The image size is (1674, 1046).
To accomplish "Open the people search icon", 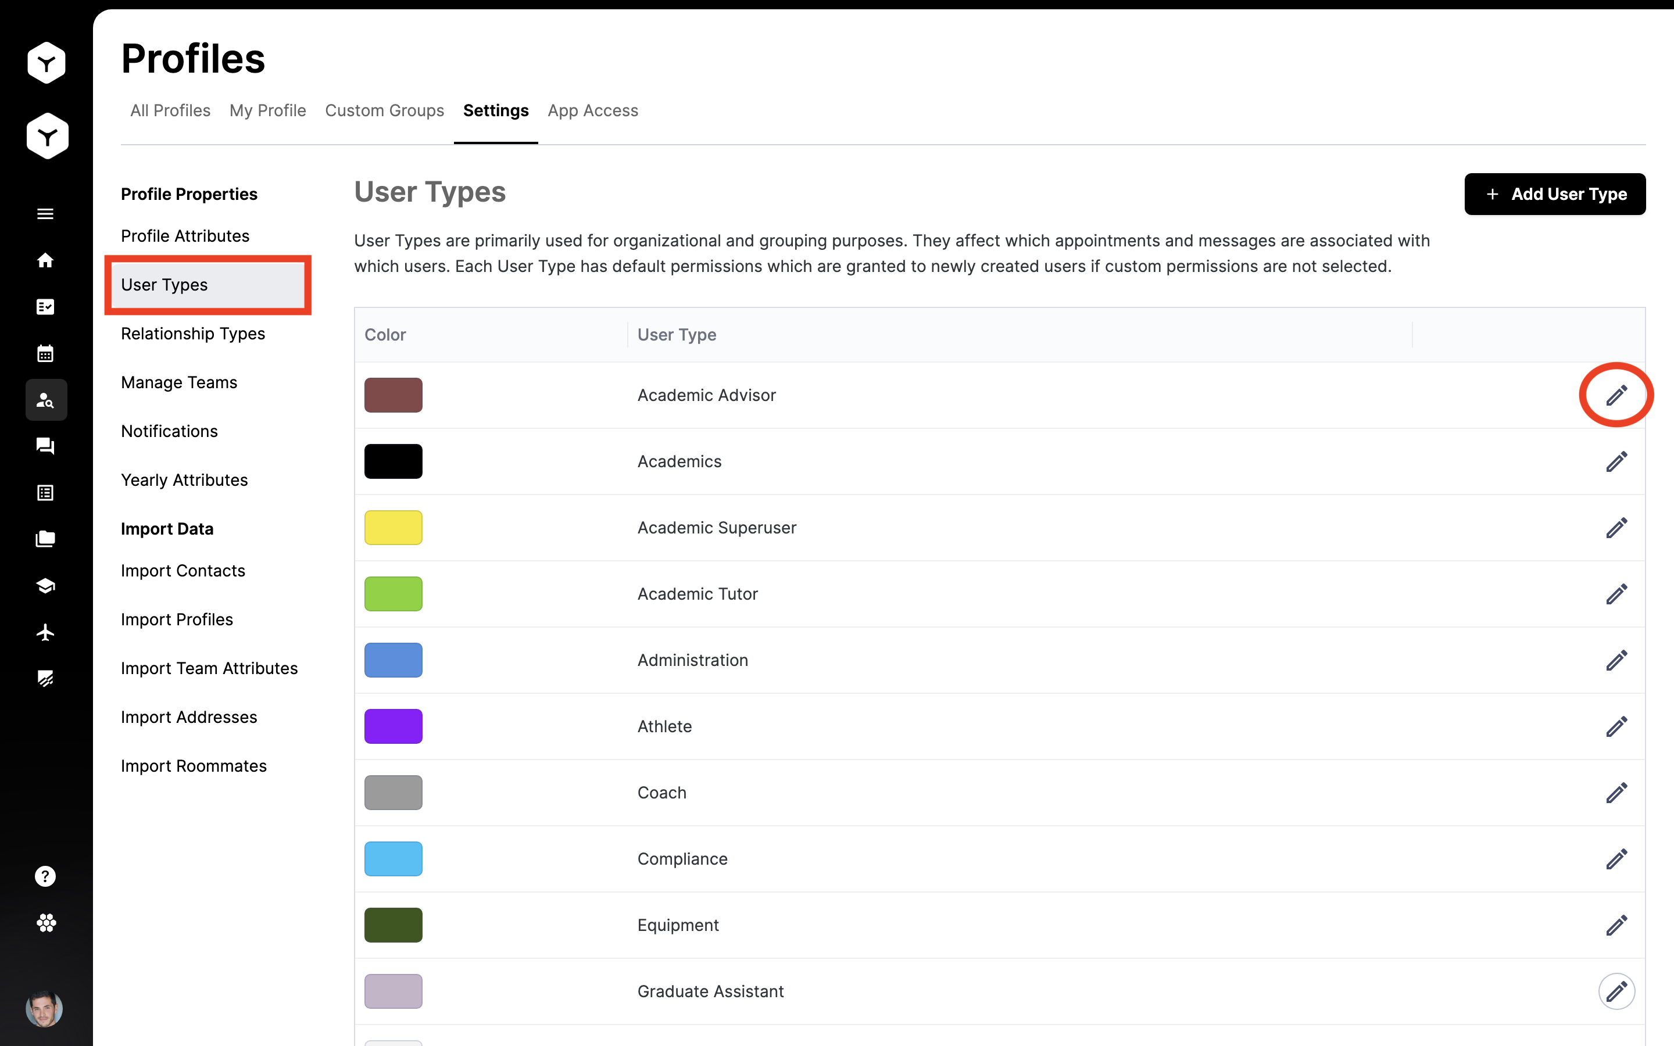I will (45, 400).
